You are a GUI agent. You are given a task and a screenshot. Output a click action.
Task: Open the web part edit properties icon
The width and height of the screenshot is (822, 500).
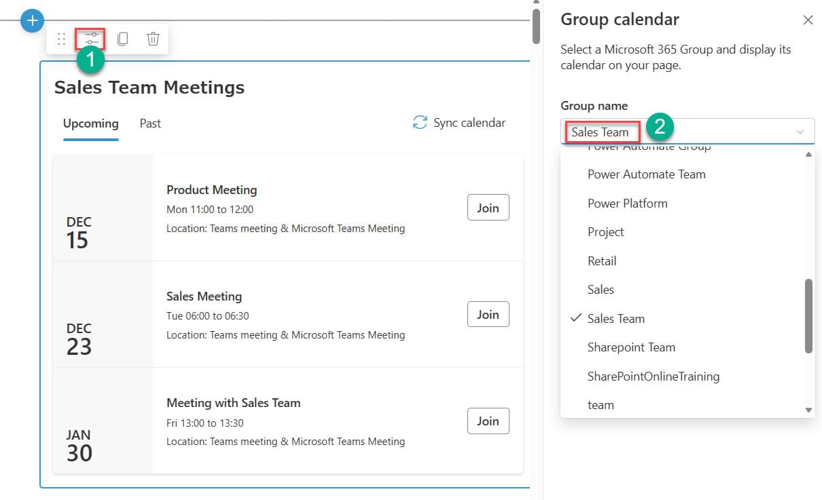coord(90,39)
